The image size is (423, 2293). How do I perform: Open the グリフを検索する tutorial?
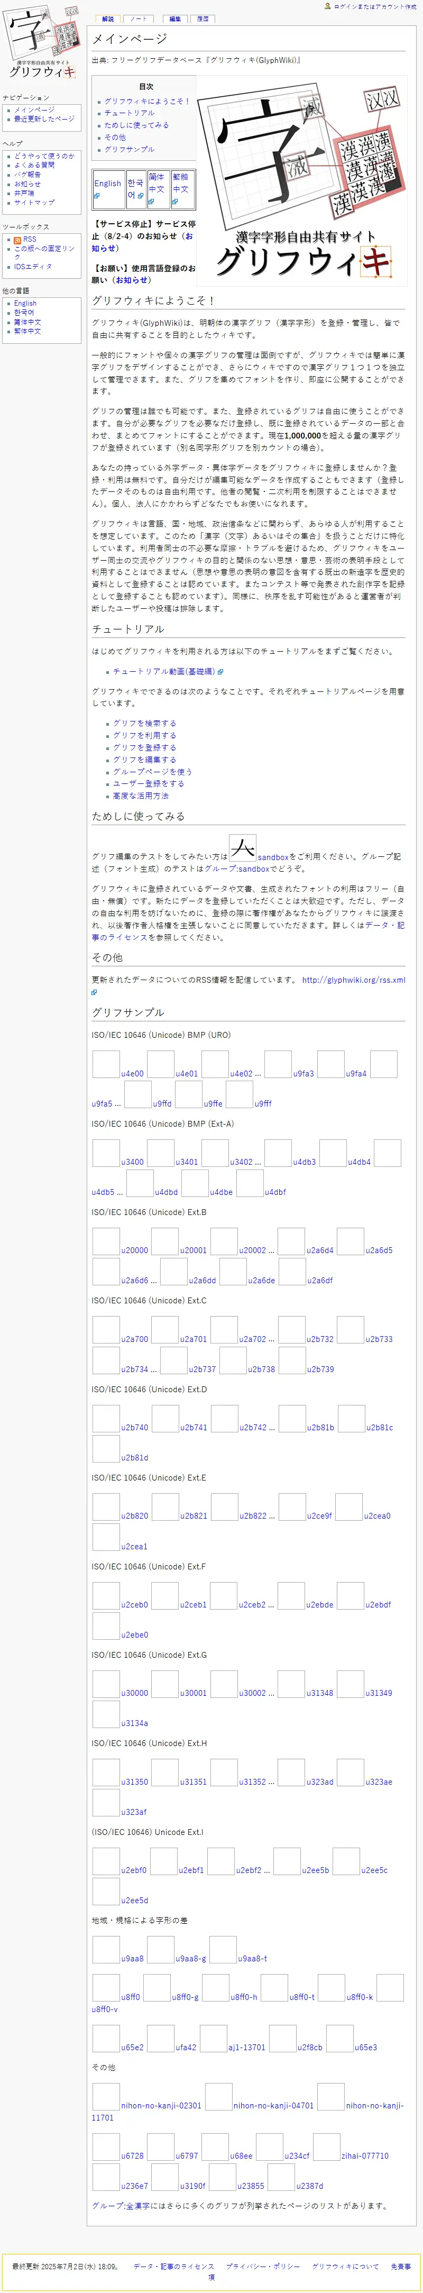(x=144, y=724)
